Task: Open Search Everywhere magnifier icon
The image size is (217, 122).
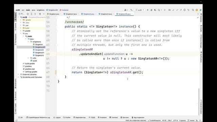Action: click(193, 10)
